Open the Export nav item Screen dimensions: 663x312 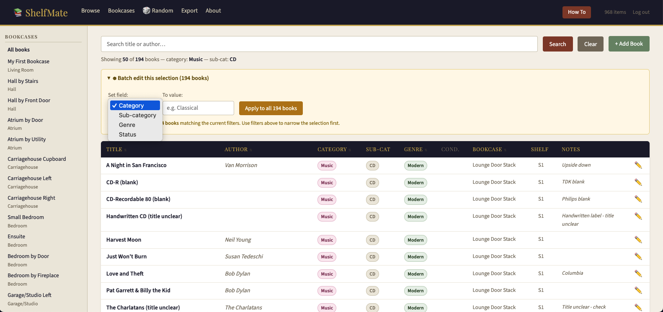tap(189, 10)
